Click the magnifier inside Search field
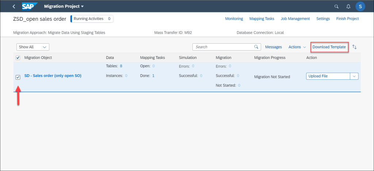This screenshot has width=374, height=171. click(x=256, y=47)
